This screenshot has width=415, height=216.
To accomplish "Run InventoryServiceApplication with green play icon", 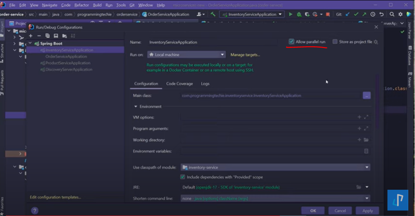I will 291,14.
